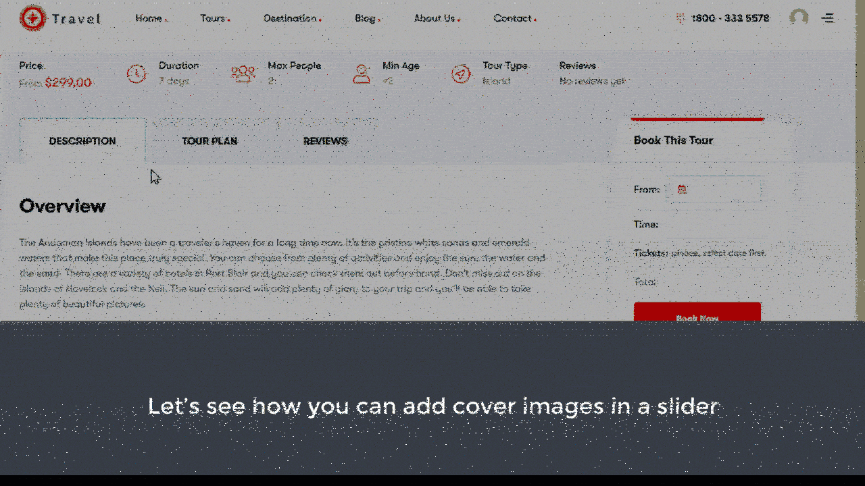Expand the Tours dropdown menu
Image resolution: width=865 pixels, height=486 pixels.
(x=214, y=18)
